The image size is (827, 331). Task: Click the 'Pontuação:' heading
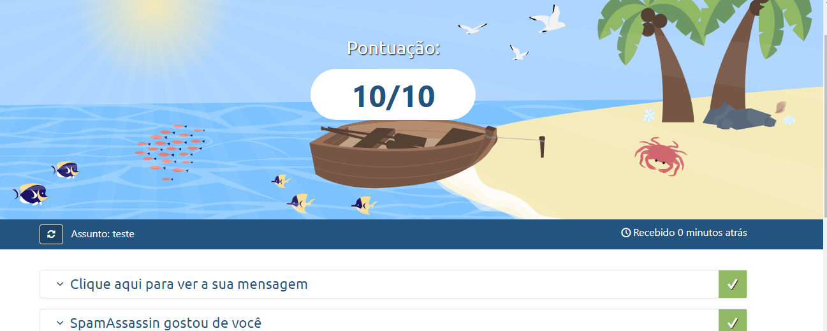pyautogui.click(x=393, y=48)
